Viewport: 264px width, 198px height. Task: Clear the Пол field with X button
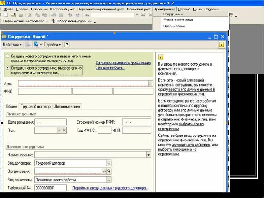point(64,130)
